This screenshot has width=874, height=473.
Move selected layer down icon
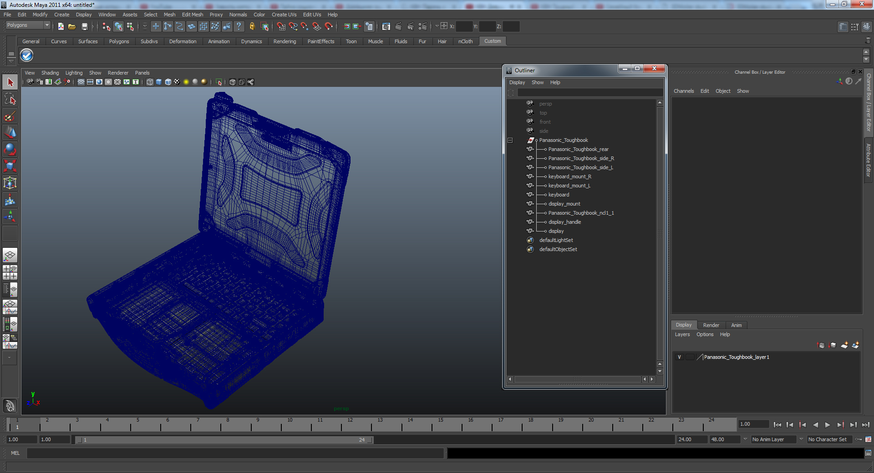click(x=833, y=345)
